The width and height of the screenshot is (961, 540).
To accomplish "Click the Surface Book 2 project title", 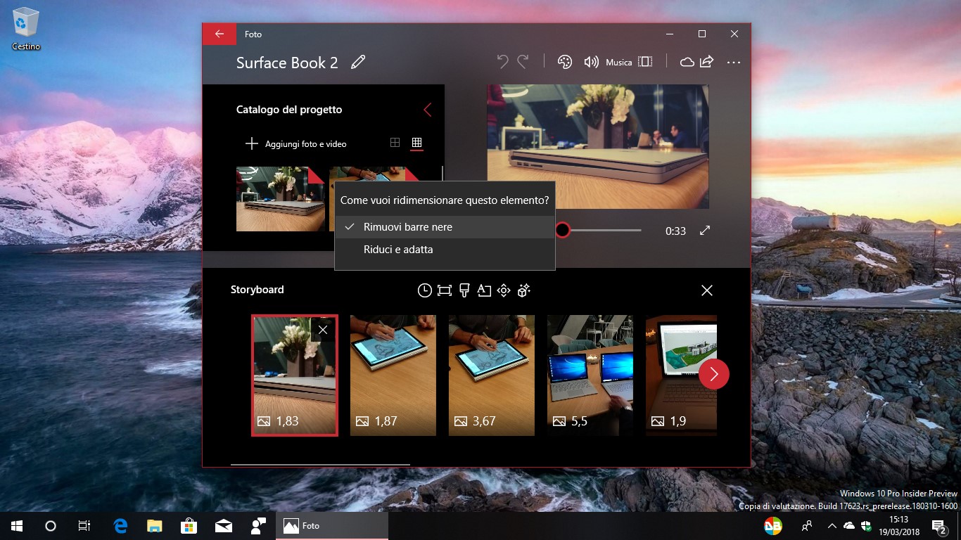I will (287, 63).
